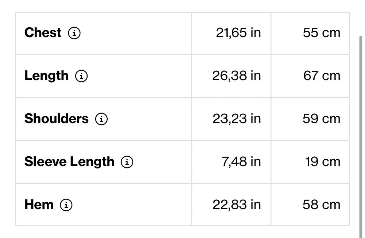
Task: Select the Sleeve Length label
Action: 69,162
